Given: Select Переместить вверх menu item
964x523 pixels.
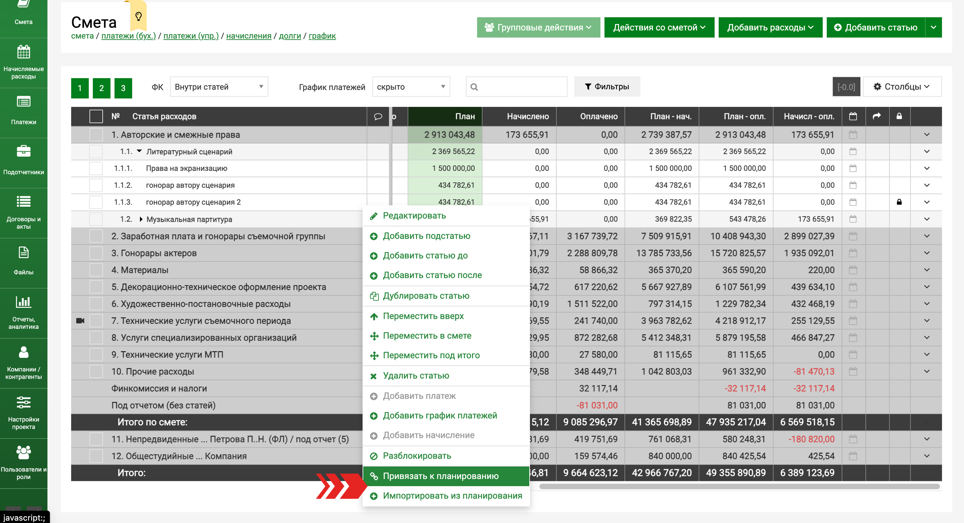Looking at the screenshot, I should click(x=446, y=316).
